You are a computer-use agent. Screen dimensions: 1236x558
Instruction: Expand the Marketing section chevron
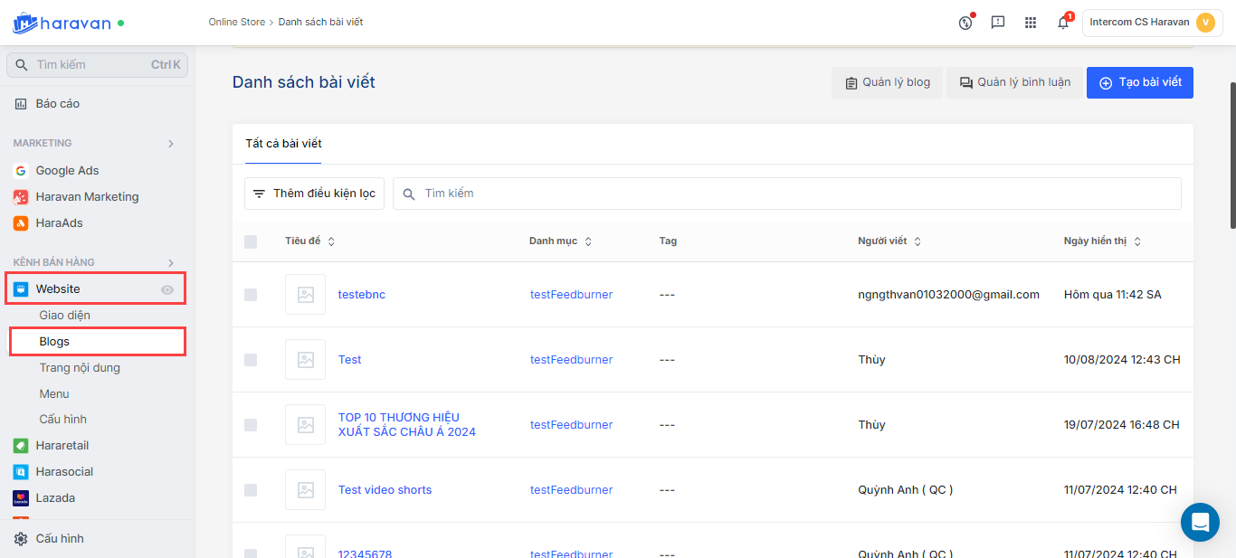[171, 144]
